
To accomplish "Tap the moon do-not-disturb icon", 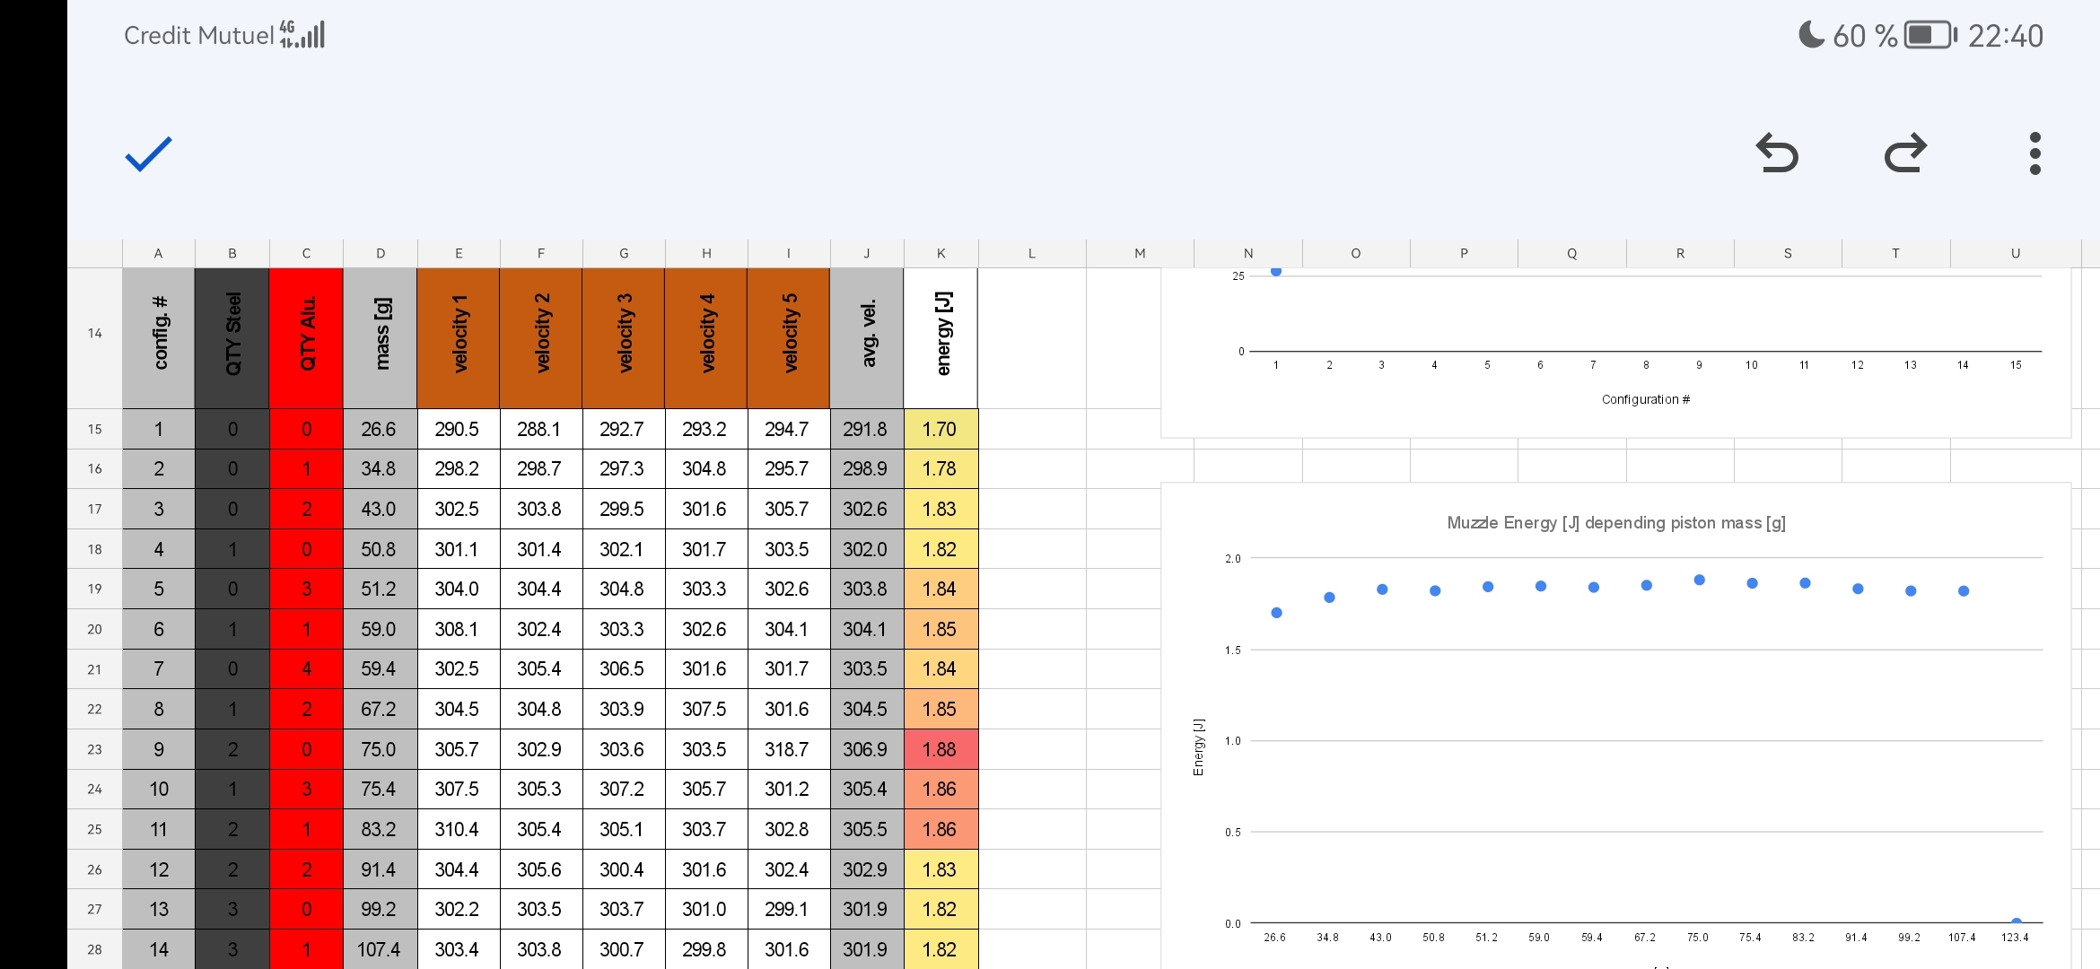I will [1811, 35].
